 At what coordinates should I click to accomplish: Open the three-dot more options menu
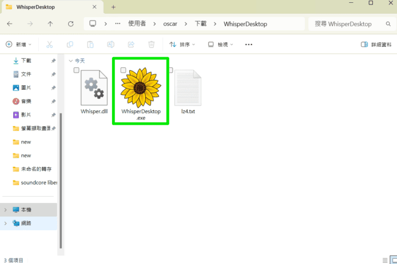[x=249, y=45]
